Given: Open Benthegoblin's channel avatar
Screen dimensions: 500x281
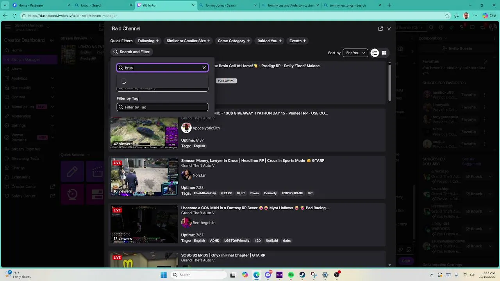Looking at the screenshot, I should pyautogui.click(x=186, y=223).
